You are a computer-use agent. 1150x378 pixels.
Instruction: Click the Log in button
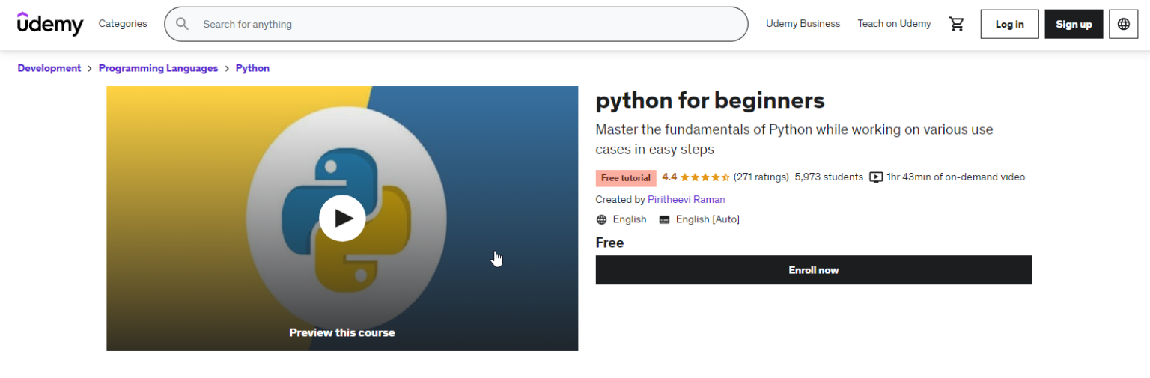click(x=1009, y=24)
